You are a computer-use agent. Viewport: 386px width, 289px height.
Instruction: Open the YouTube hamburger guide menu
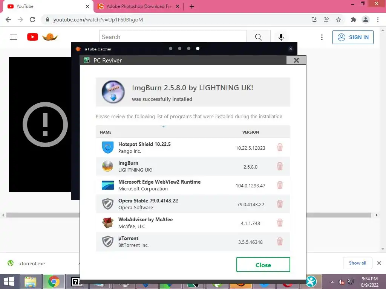click(14, 37)
